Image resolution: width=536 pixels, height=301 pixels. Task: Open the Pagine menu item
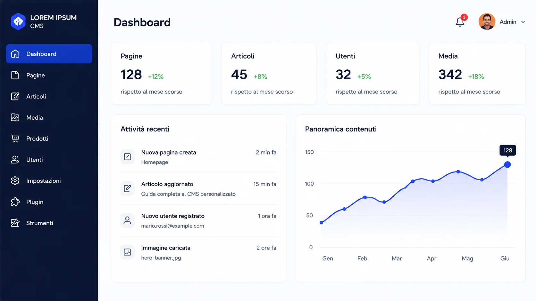[x=49, y=75]
